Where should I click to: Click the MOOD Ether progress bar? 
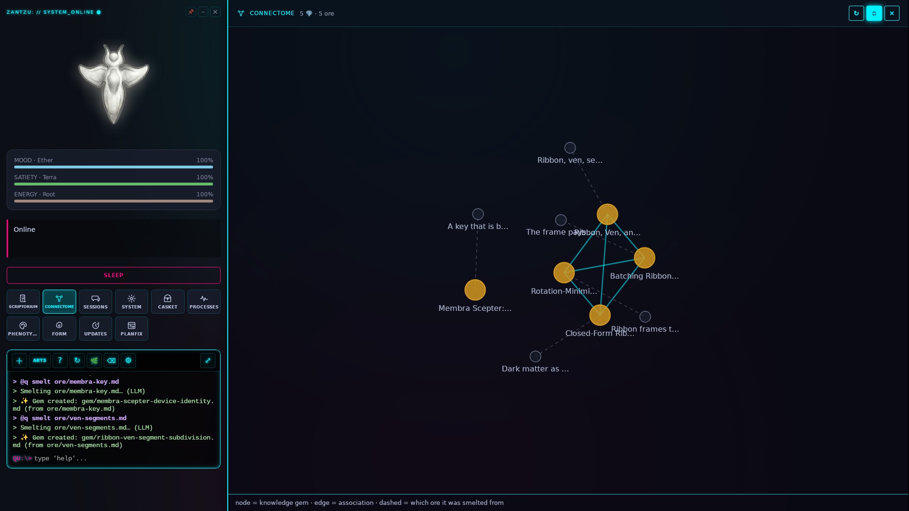point(114,167)
